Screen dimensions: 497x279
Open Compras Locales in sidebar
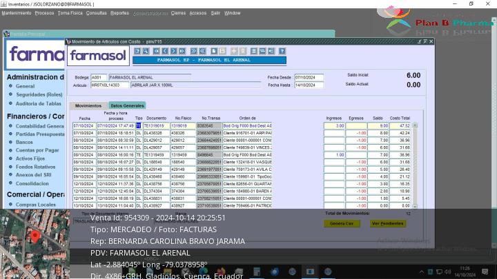pyautogui.click(x=36, y=205)
